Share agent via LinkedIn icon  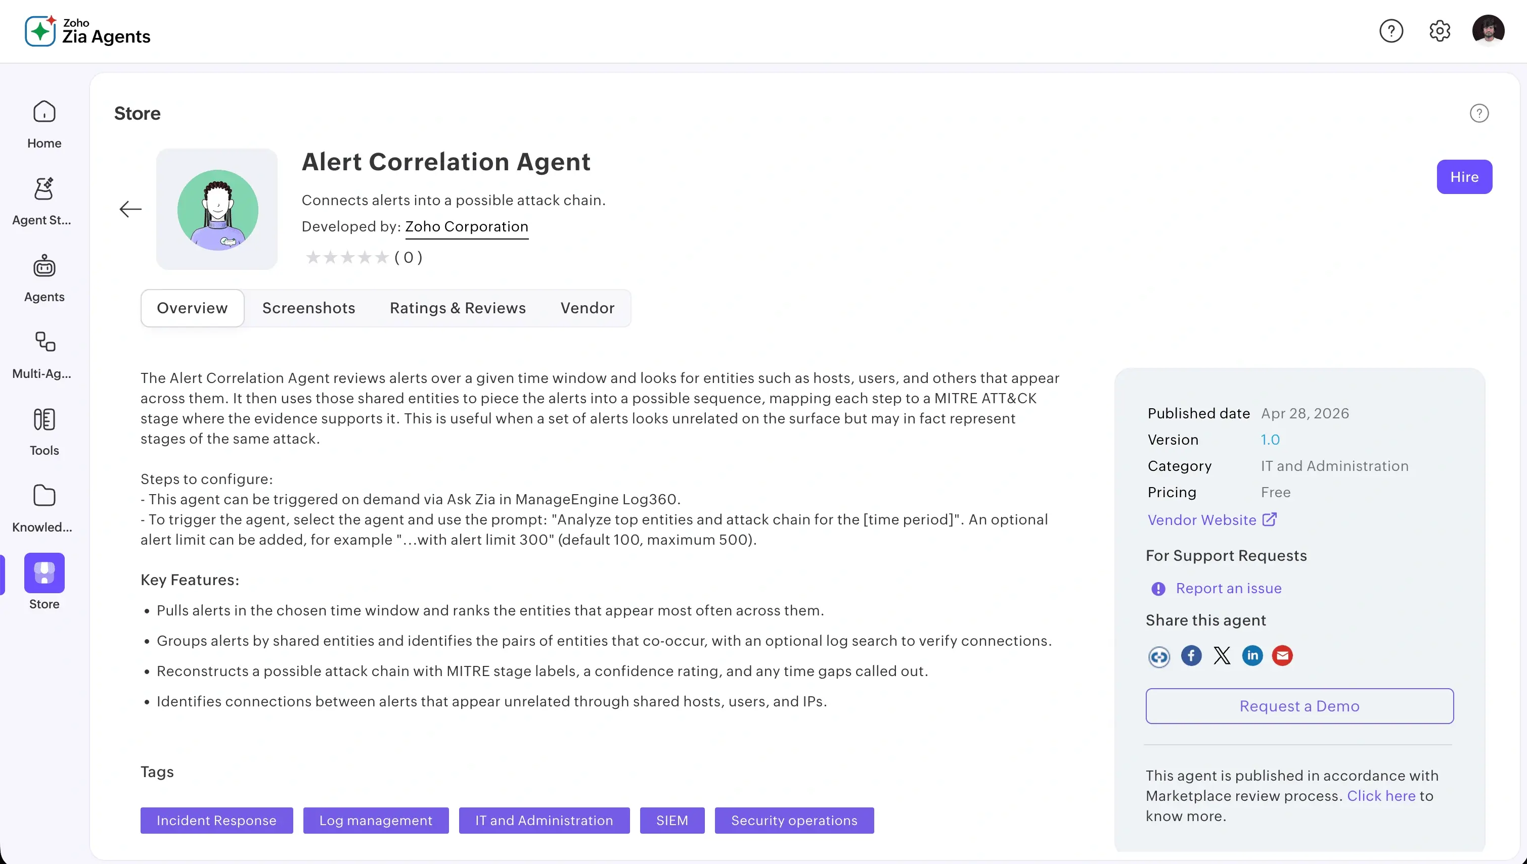(x=1252, y=655)
